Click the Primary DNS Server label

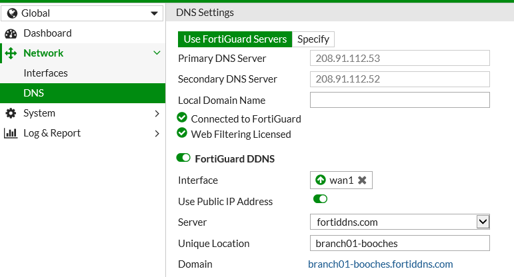click(x=222, y=59)
